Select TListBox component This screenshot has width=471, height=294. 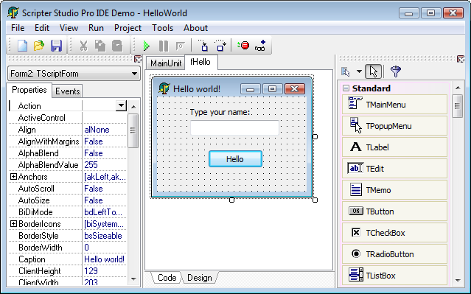click(x=394, y=276)
